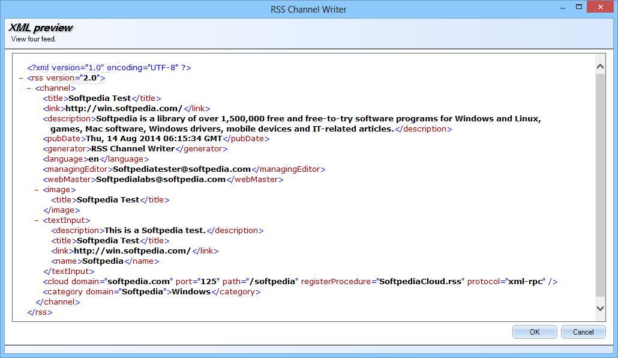Image resolution: width=618 pixels, height=358 pixels.
Task: Click the generator 'RSS Channel Writer' value
Action: (133, 149)
